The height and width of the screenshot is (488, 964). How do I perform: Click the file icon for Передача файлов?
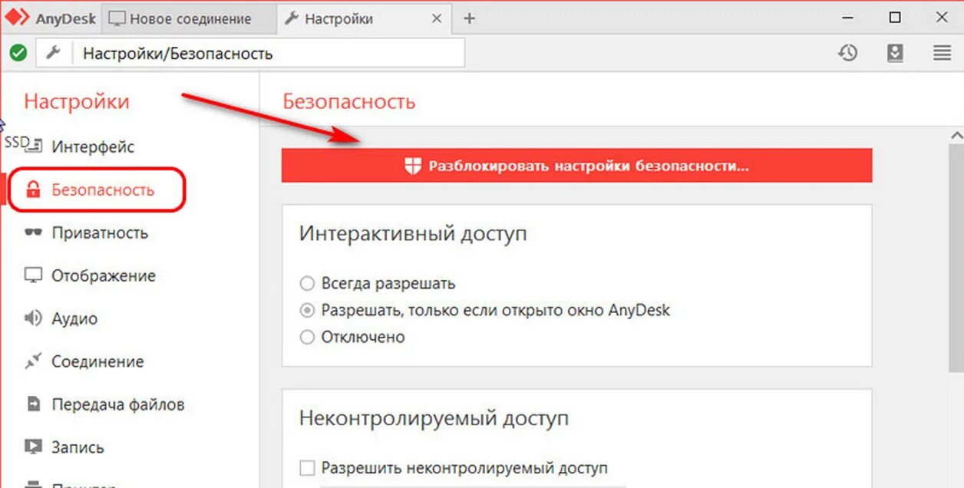pos(33,404)
